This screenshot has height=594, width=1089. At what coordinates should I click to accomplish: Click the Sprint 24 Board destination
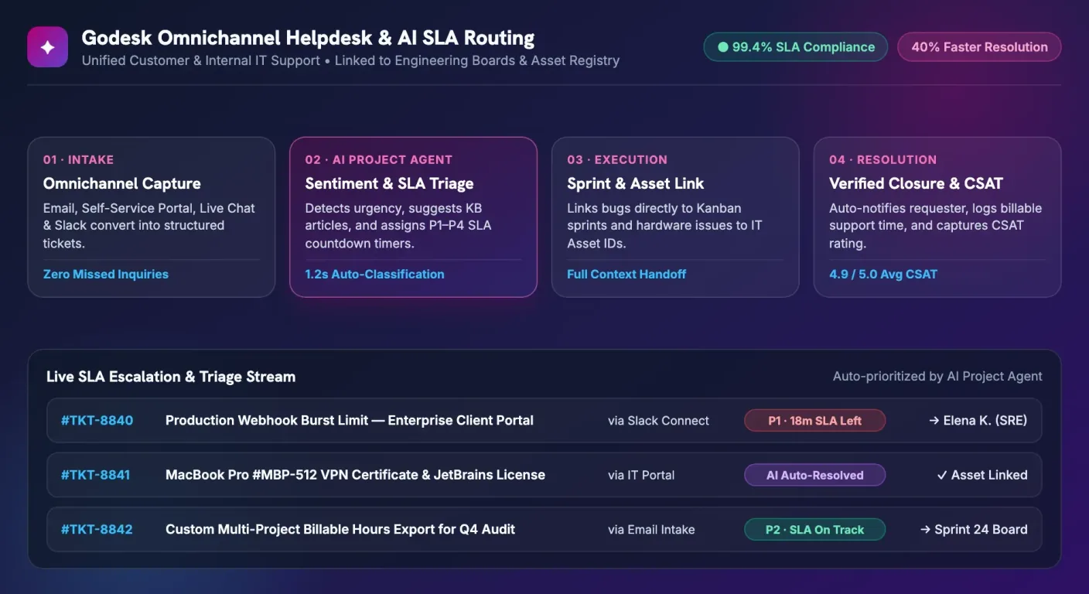[x=974, y=530]
